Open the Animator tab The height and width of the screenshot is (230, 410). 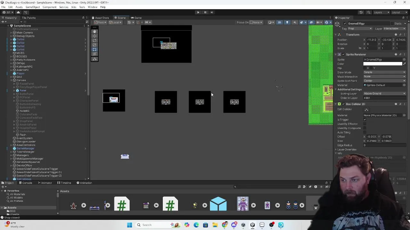click(45, 183)
